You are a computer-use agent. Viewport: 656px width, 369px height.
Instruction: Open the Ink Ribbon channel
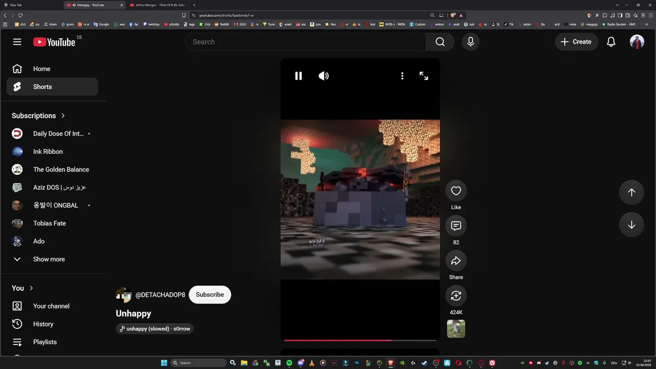coord(52,152)
